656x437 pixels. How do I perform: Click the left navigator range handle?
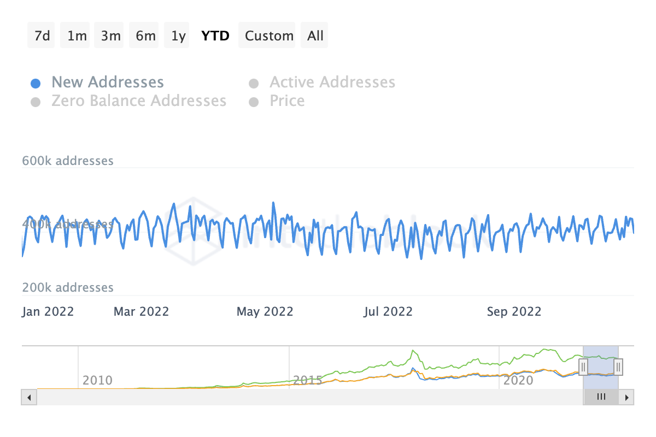tap(583, 367)
